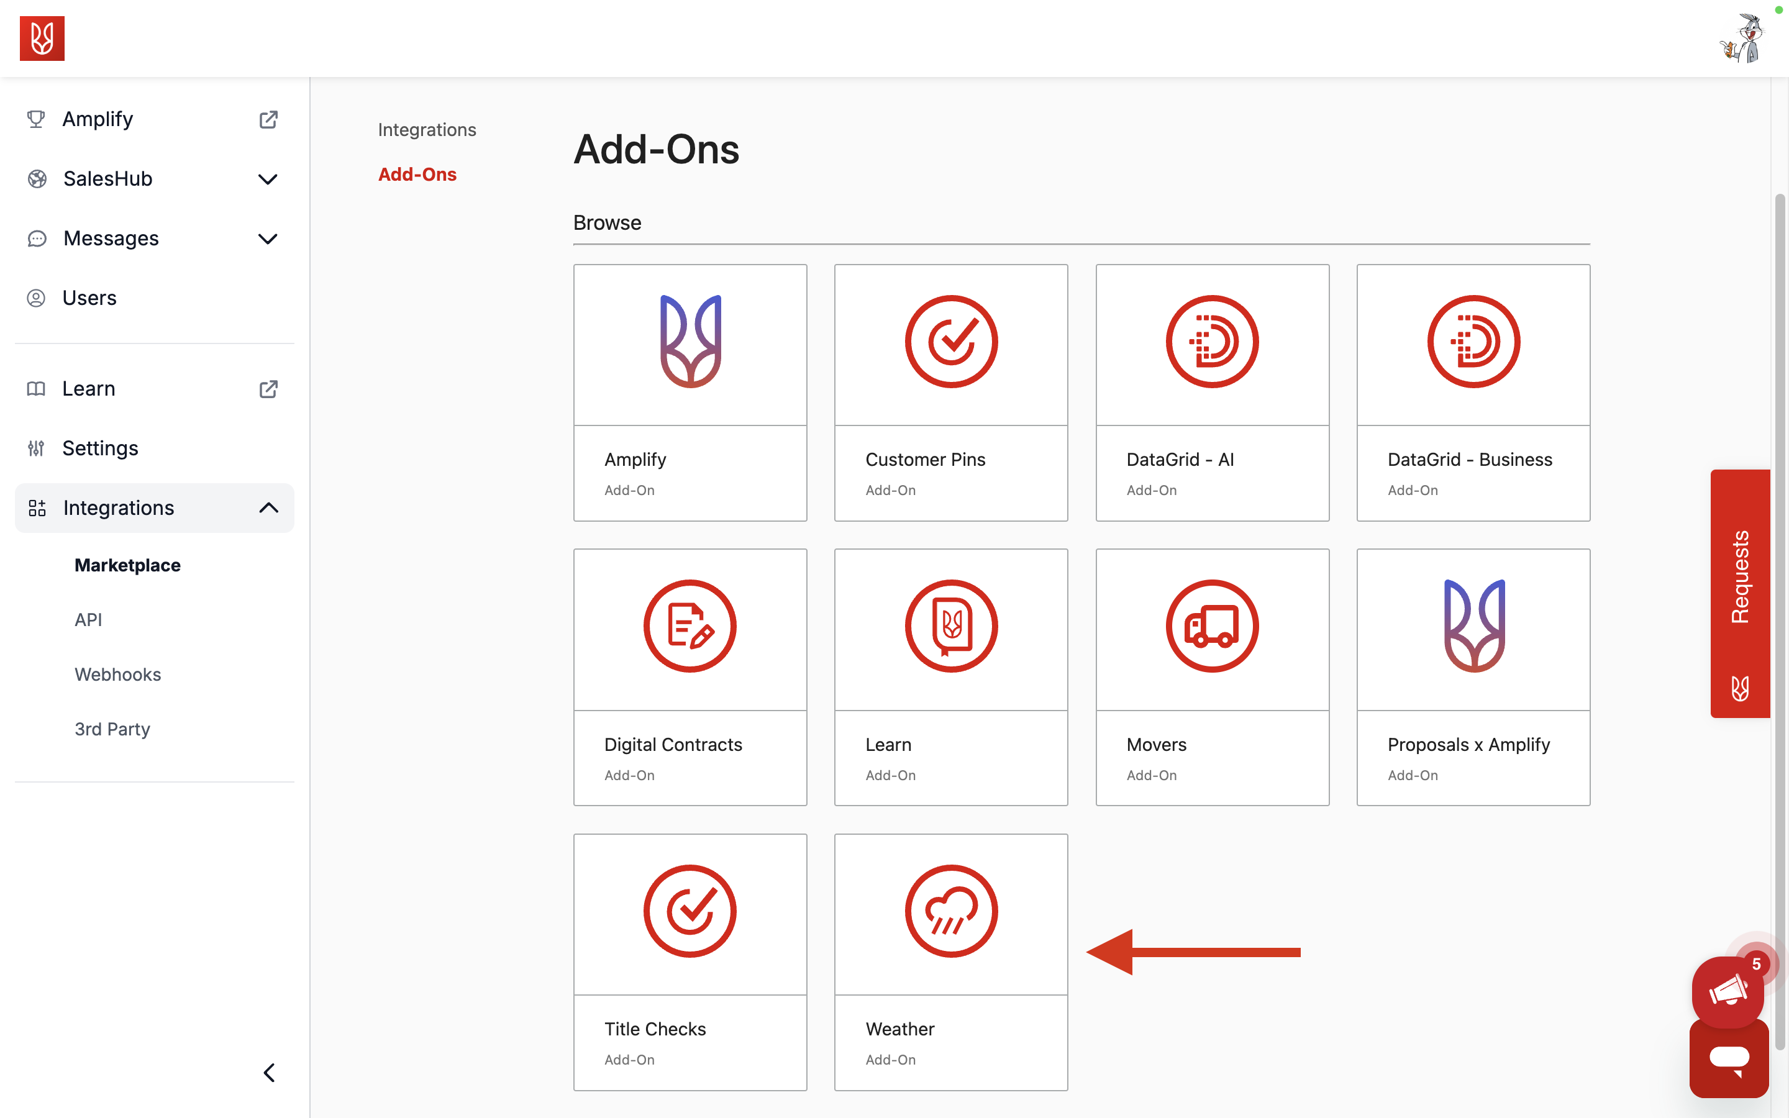The width and height of the screenshot is (1789, 1118).
Task: Switch to the Integrations section link
Action: (427, 129)
